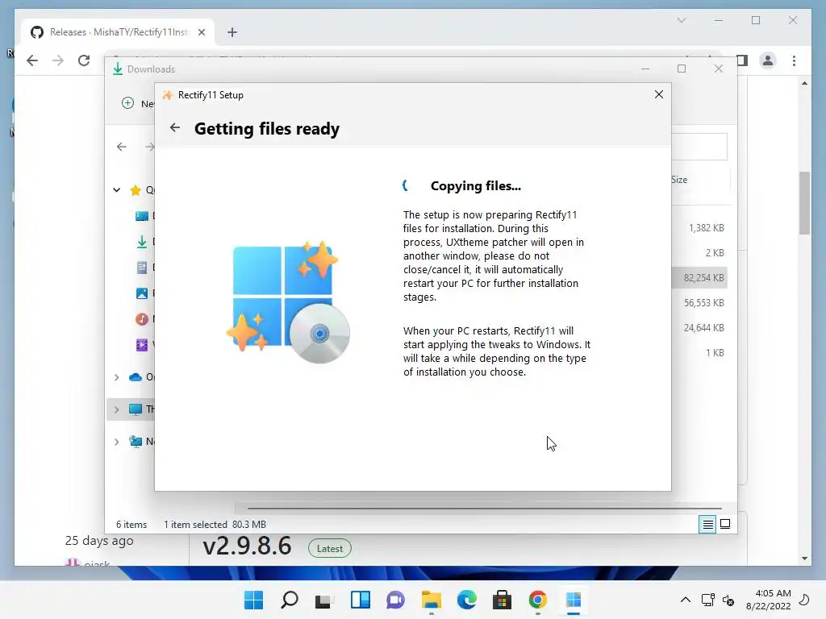Go back in Downloads File Explorer
The width and height of the screenshot is (826, 619).
pyautogui.click(x=122, y=147)
